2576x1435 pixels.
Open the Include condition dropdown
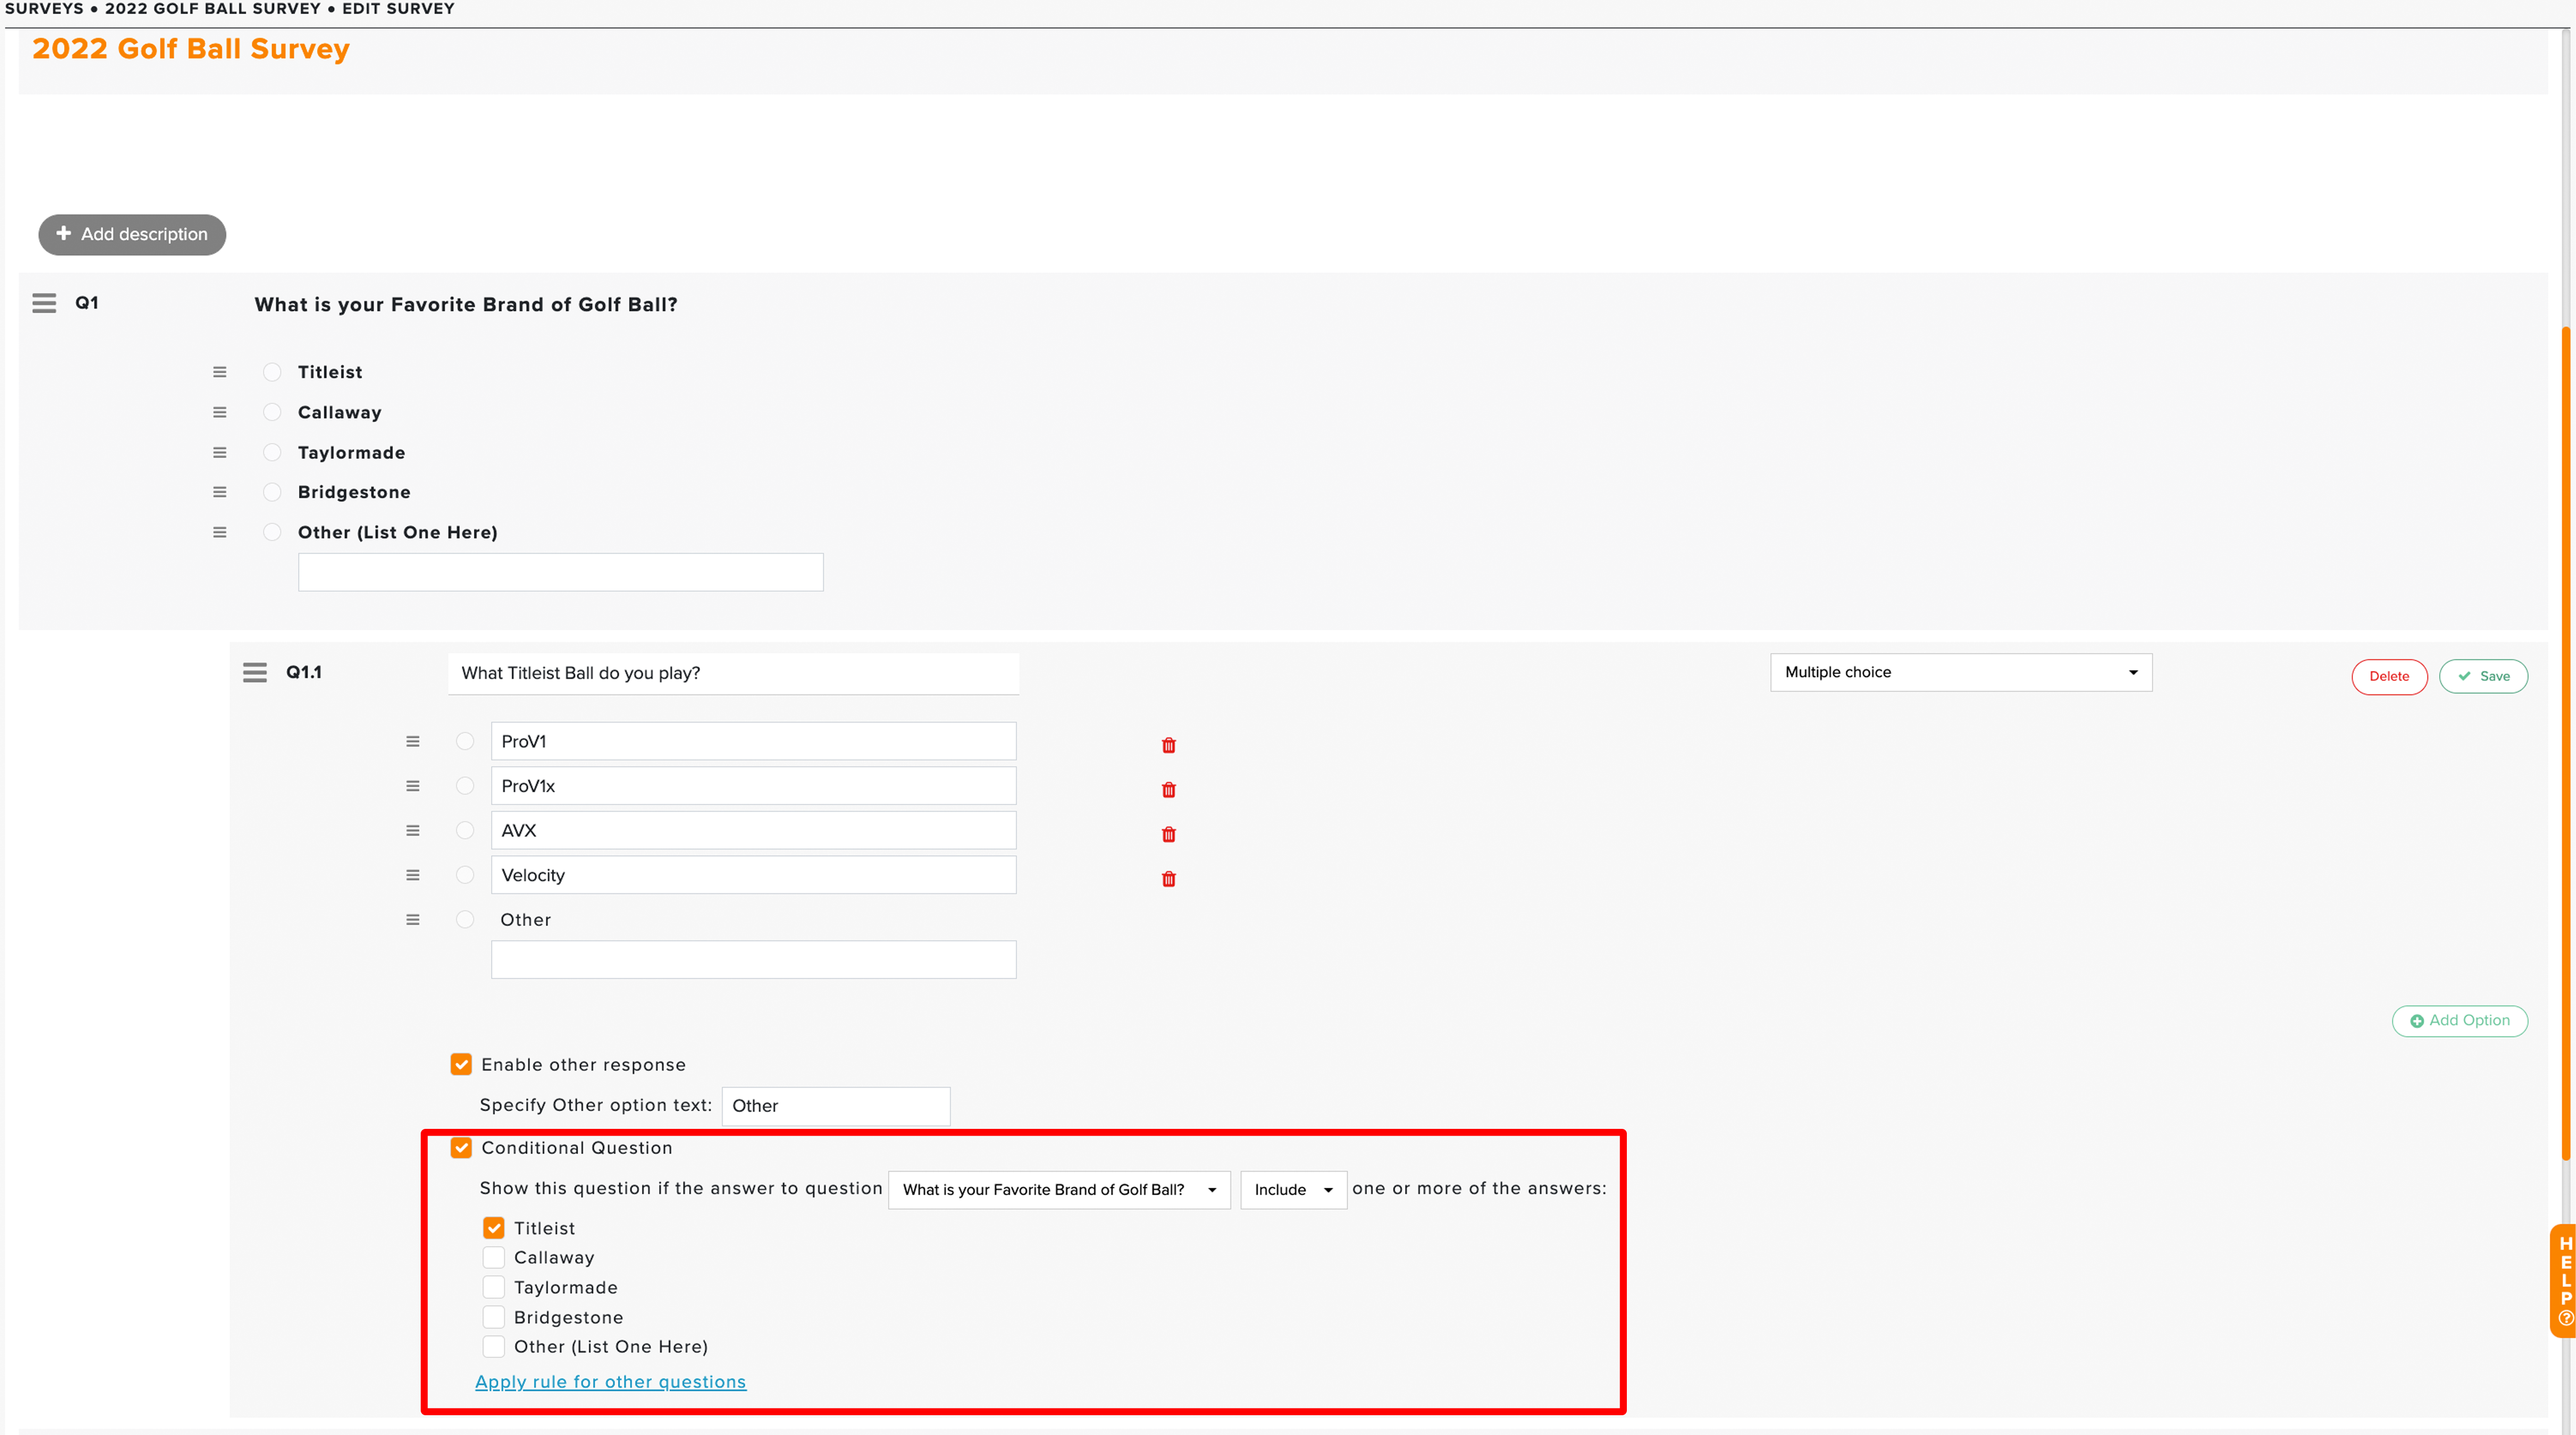click(1294, 1190)
